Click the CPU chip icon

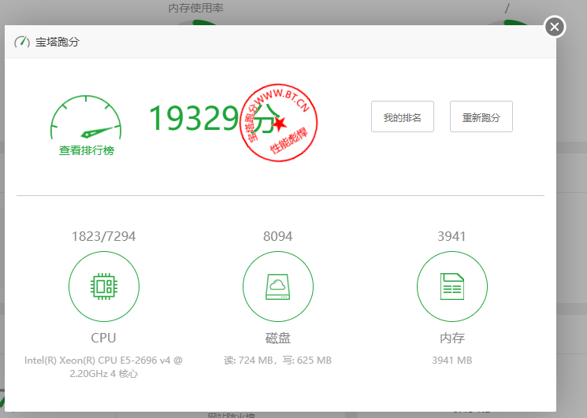click(104, 287)
